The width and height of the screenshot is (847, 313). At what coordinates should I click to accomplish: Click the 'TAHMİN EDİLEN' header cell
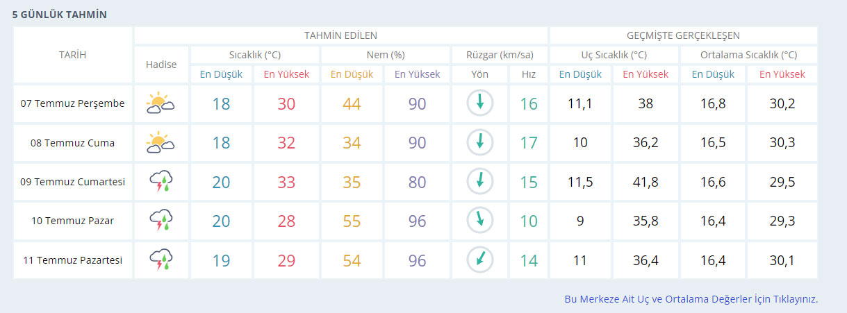pos(340,35)
